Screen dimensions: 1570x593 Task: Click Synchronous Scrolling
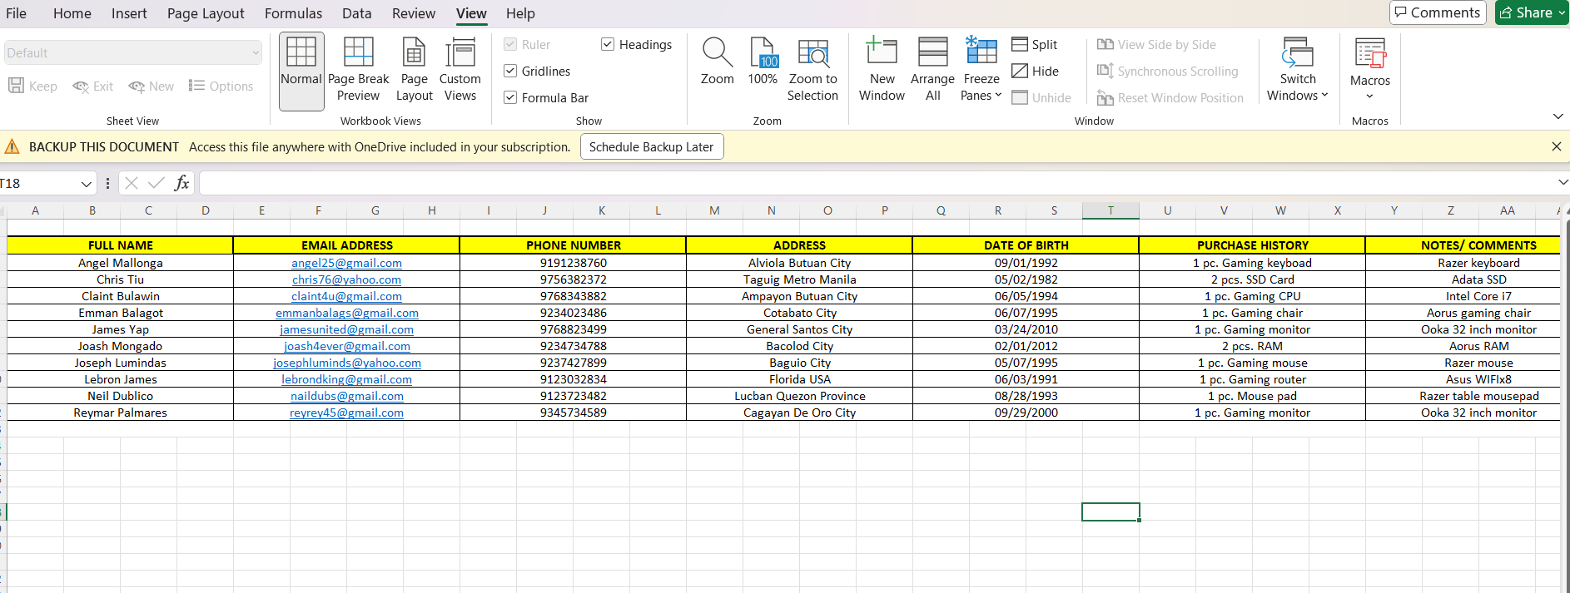1167,72
